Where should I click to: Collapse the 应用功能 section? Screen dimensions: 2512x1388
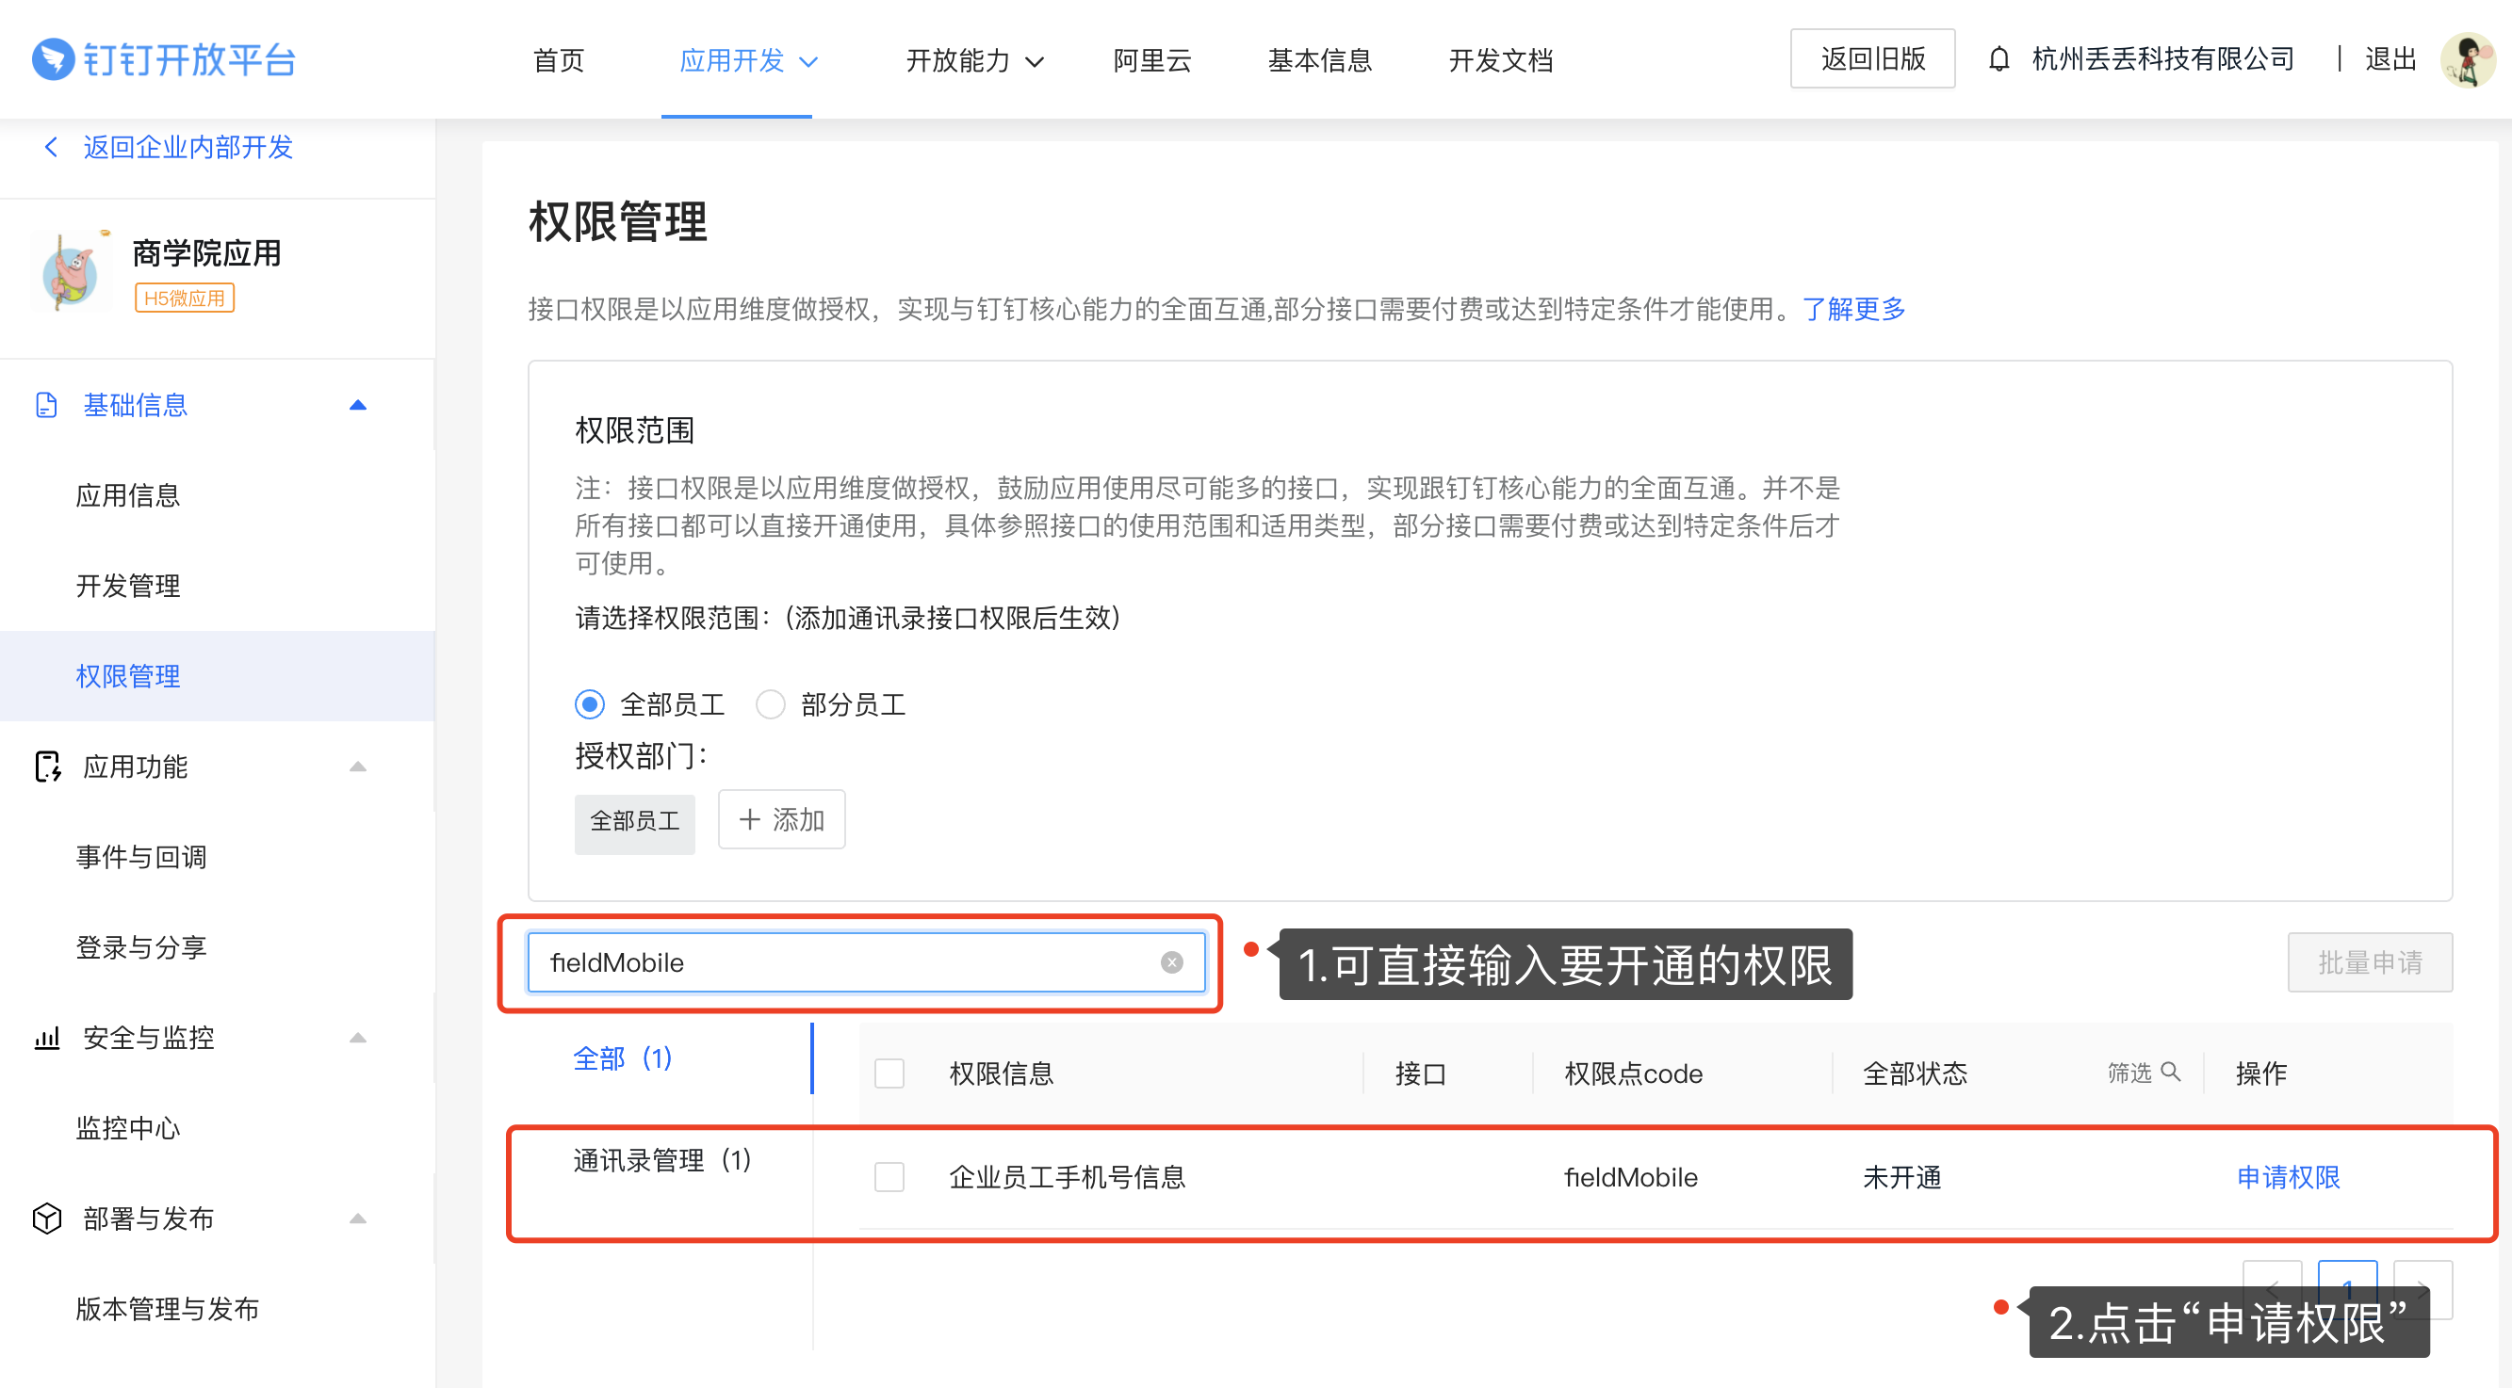coord(358,767)
